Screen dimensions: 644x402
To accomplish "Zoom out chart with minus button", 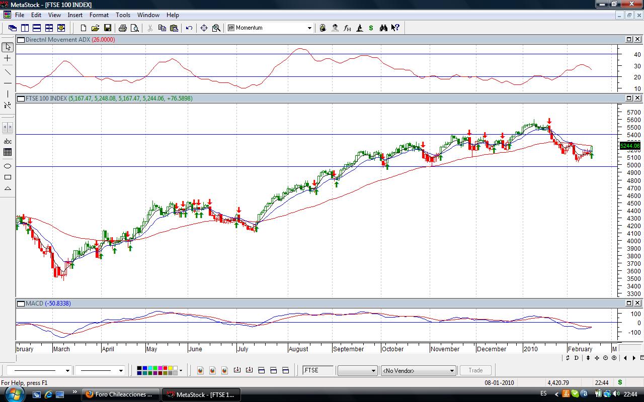I will click(606, 358).
